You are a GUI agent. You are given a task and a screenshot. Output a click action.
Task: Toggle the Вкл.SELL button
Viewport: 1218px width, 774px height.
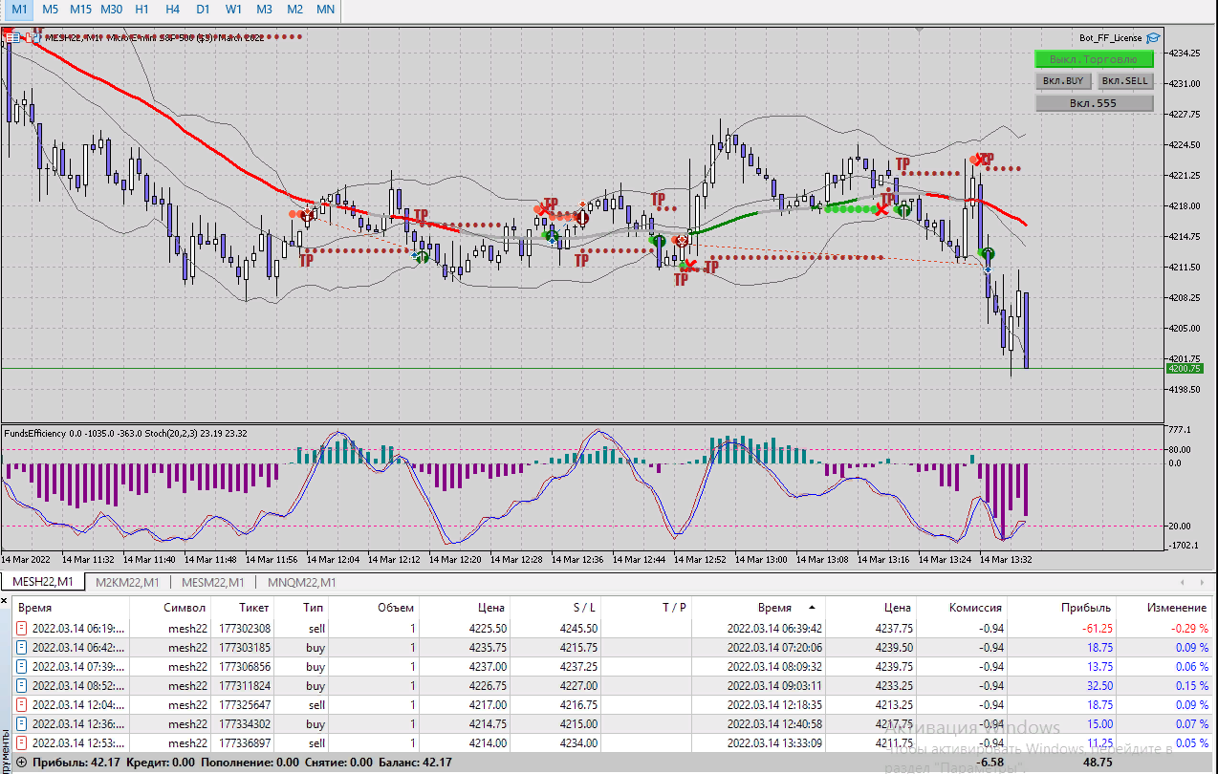click(1125, 81)
